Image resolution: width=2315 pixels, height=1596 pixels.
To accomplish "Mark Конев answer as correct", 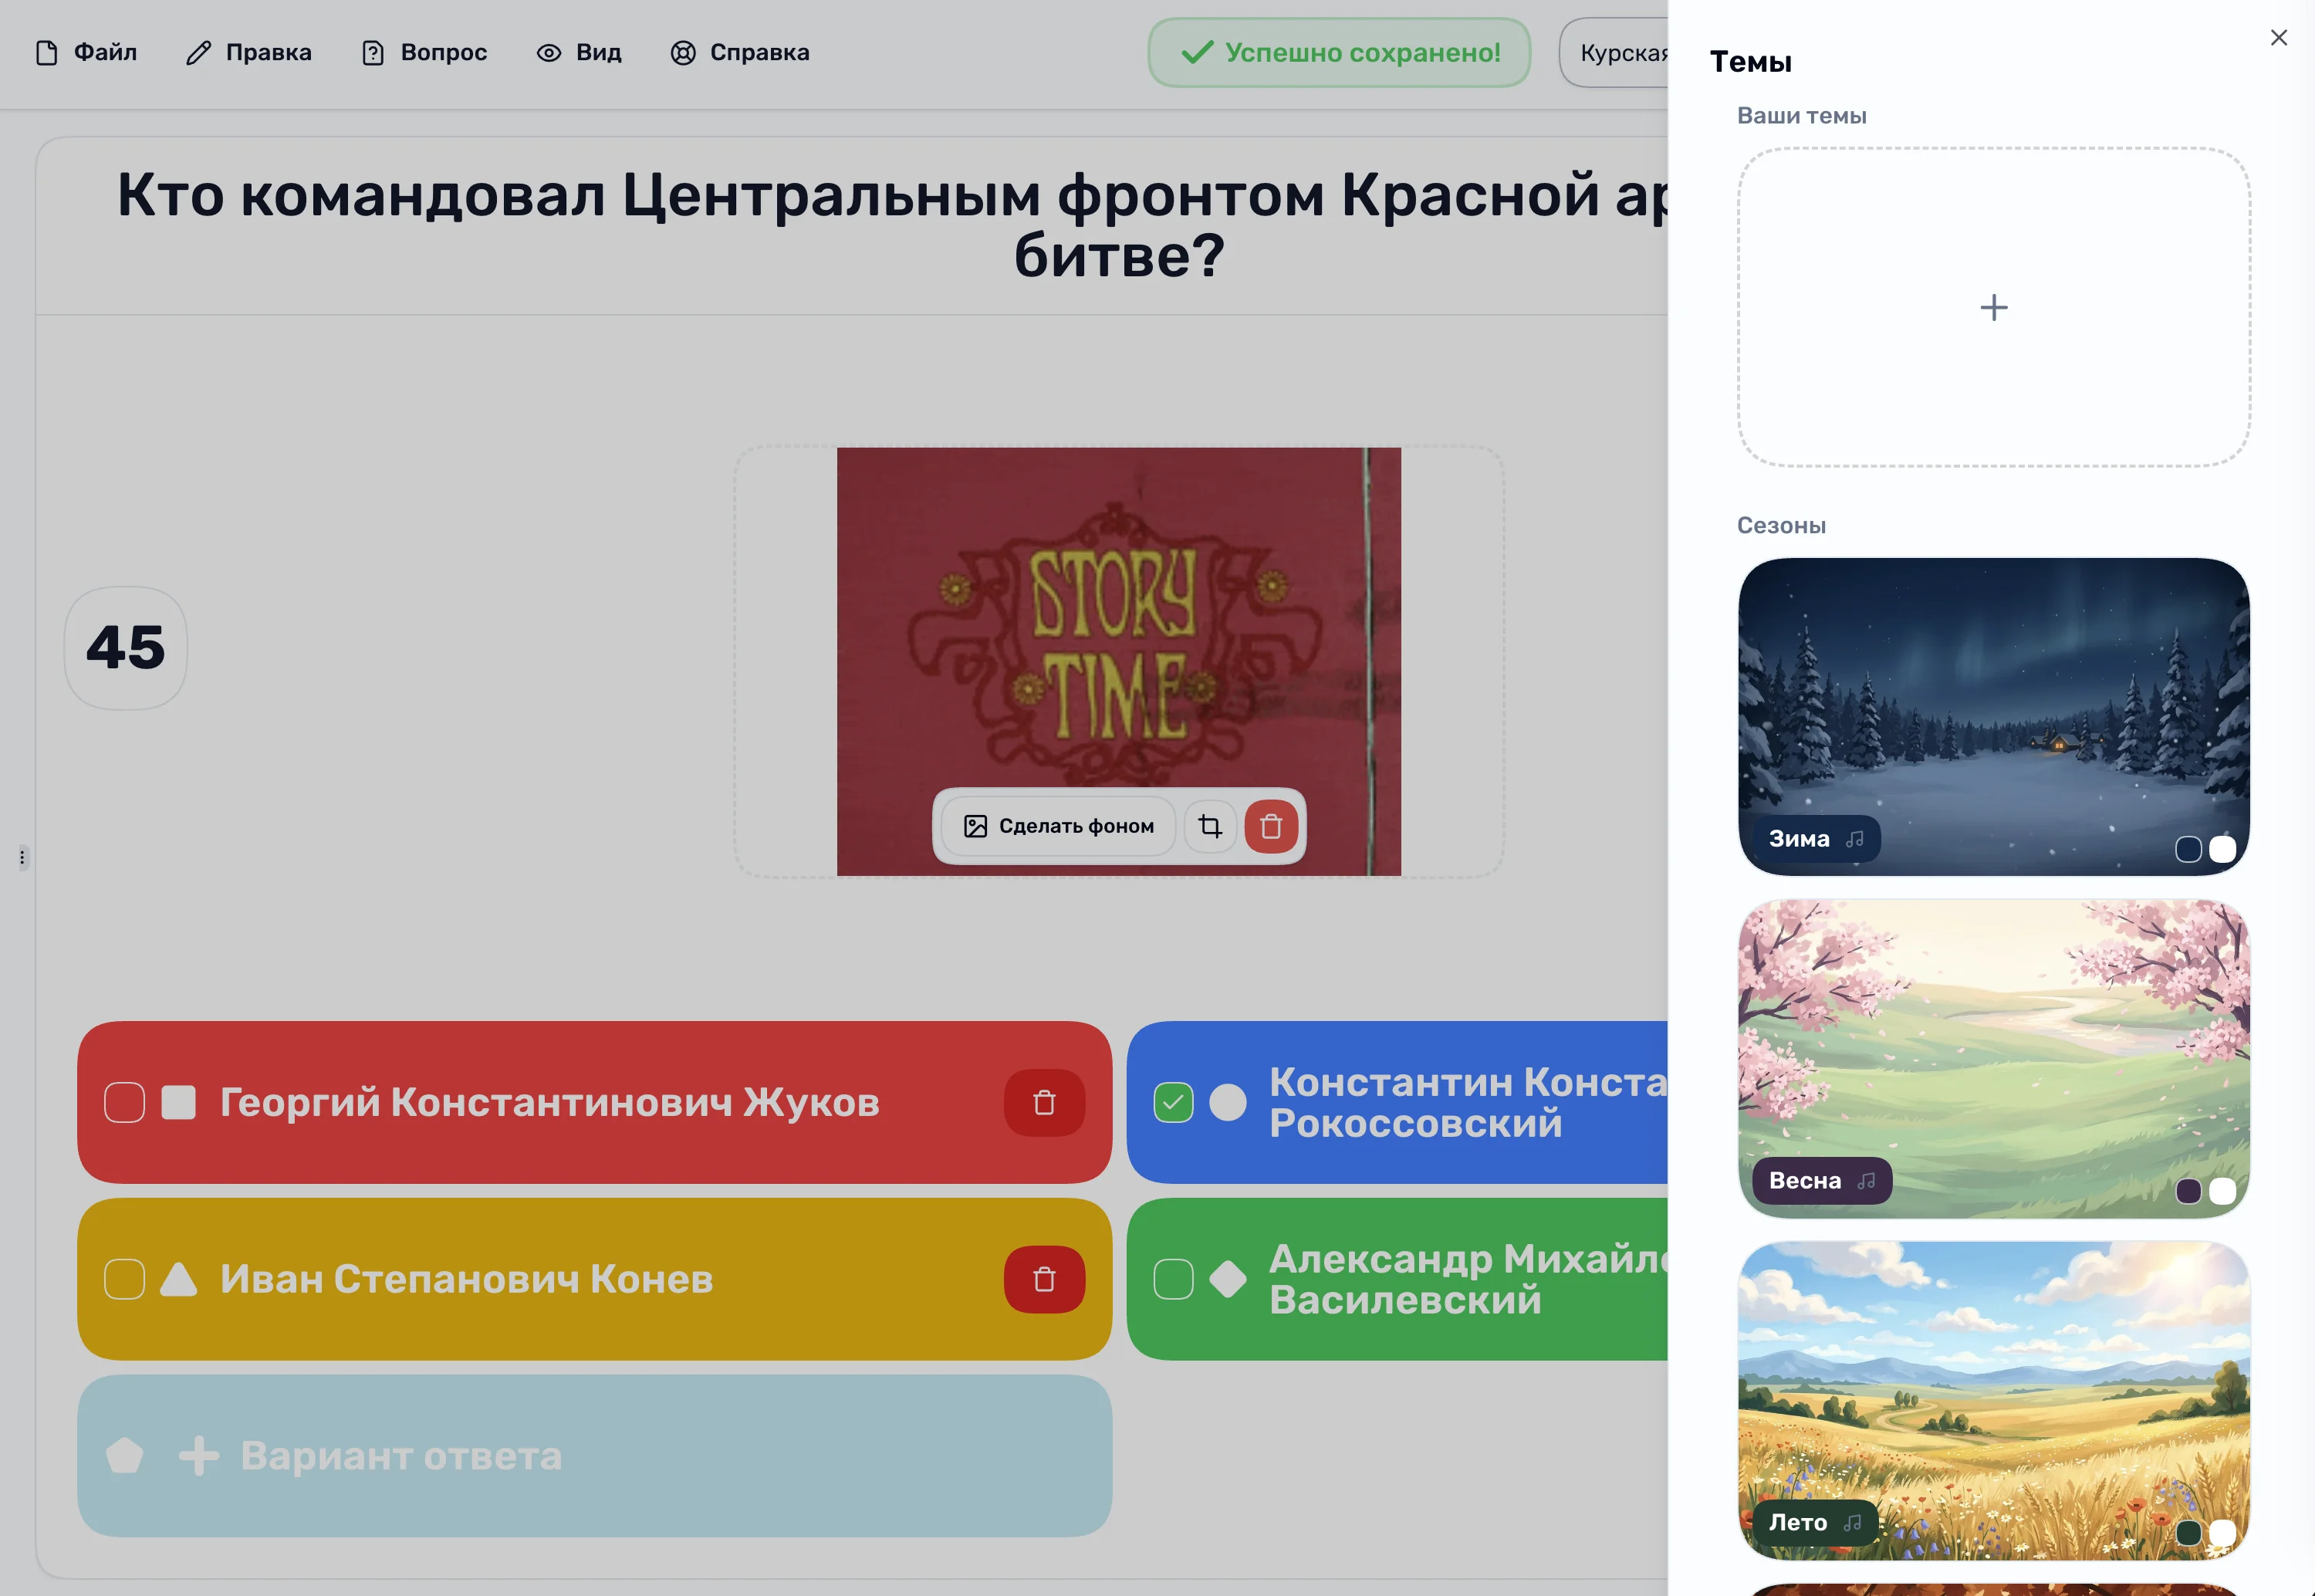I will (x=124, y=1279).
